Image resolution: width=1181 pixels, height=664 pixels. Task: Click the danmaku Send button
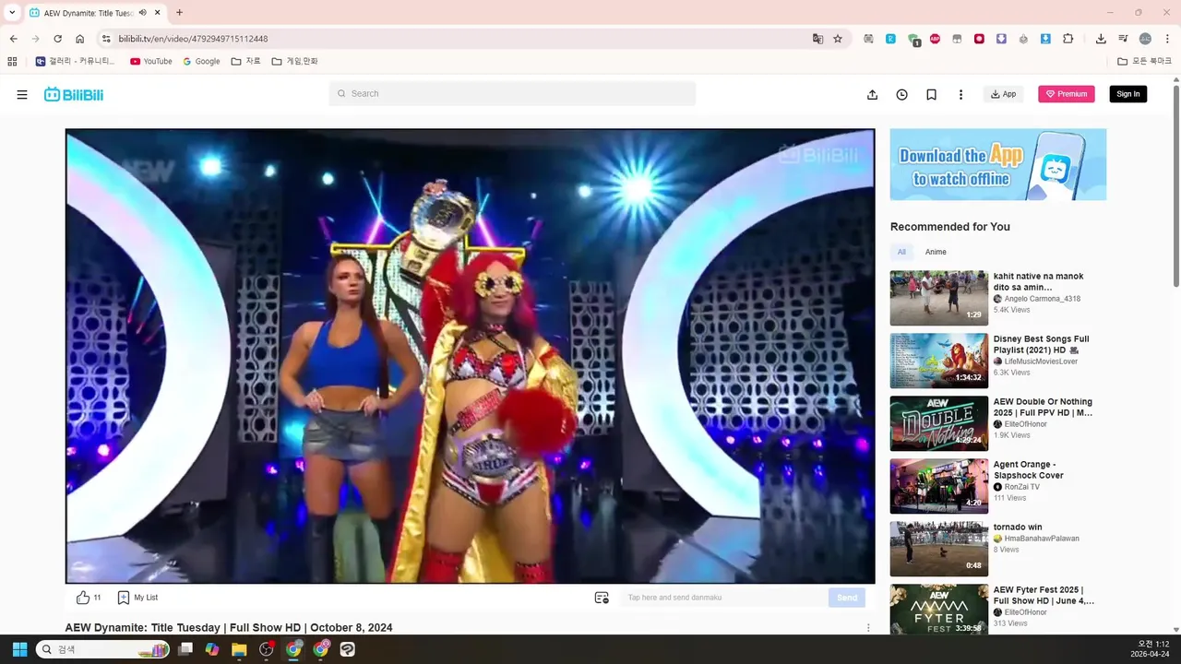(x=847, y=598)
